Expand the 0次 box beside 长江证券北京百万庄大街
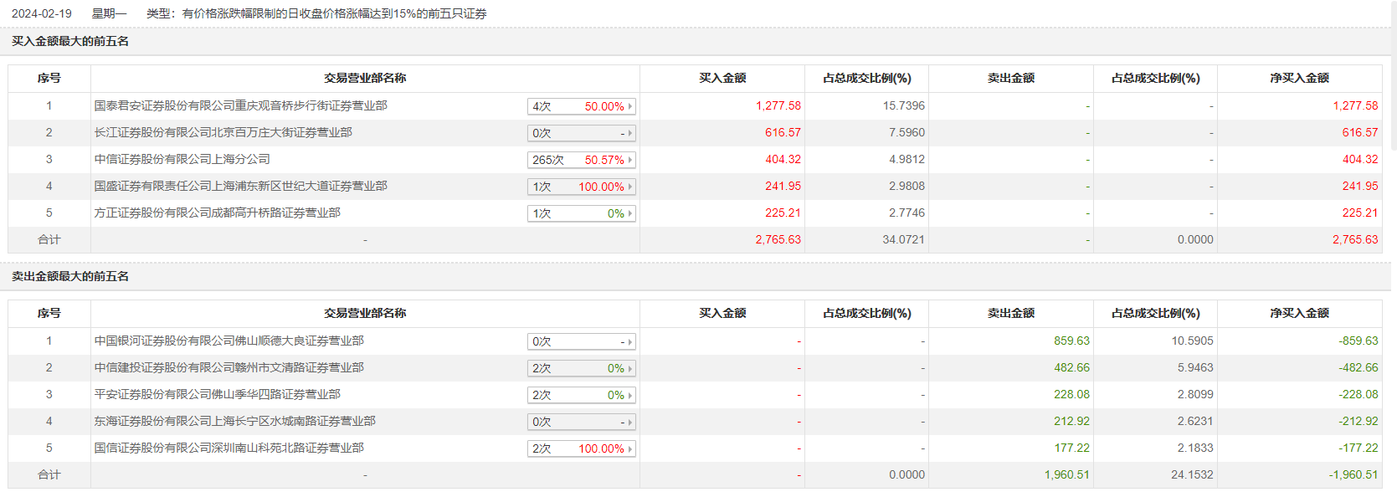 pos(582,133)
